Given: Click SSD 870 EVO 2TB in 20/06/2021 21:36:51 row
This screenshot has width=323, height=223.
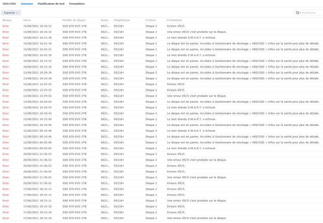Looking at the screenshot, I should point(74,183).
